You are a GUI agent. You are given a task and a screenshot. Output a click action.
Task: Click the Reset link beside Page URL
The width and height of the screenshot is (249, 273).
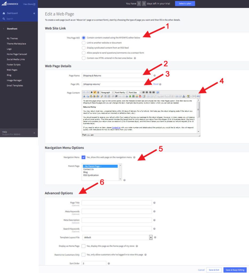coord(156,84)
